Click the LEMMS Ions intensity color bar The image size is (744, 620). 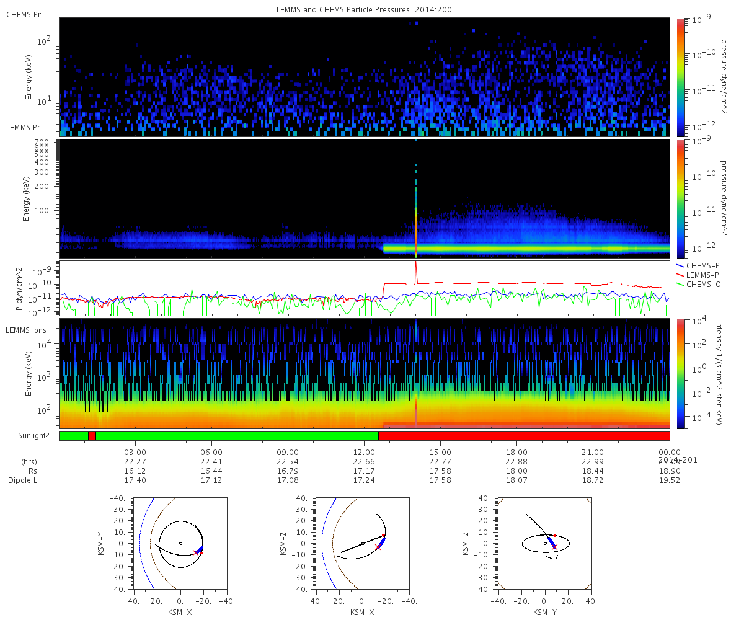680,373
